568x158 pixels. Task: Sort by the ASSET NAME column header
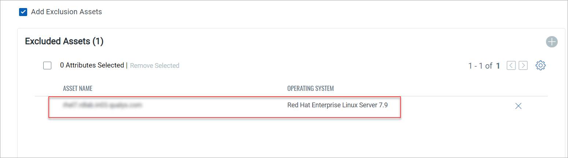78,89
